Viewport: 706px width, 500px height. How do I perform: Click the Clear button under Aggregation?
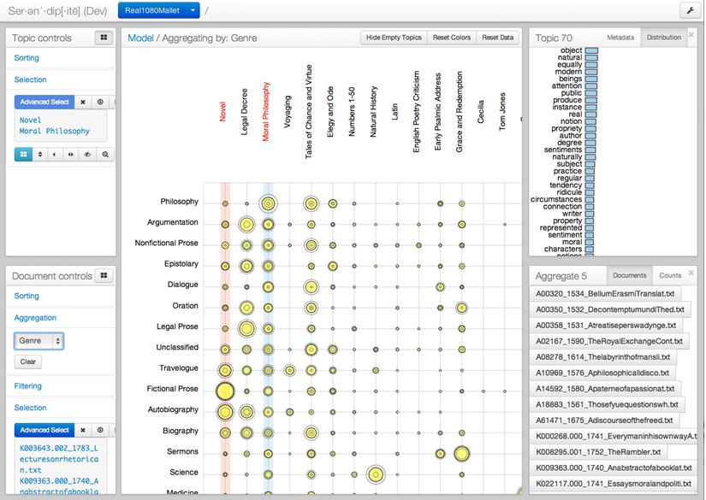click(28, 362)
